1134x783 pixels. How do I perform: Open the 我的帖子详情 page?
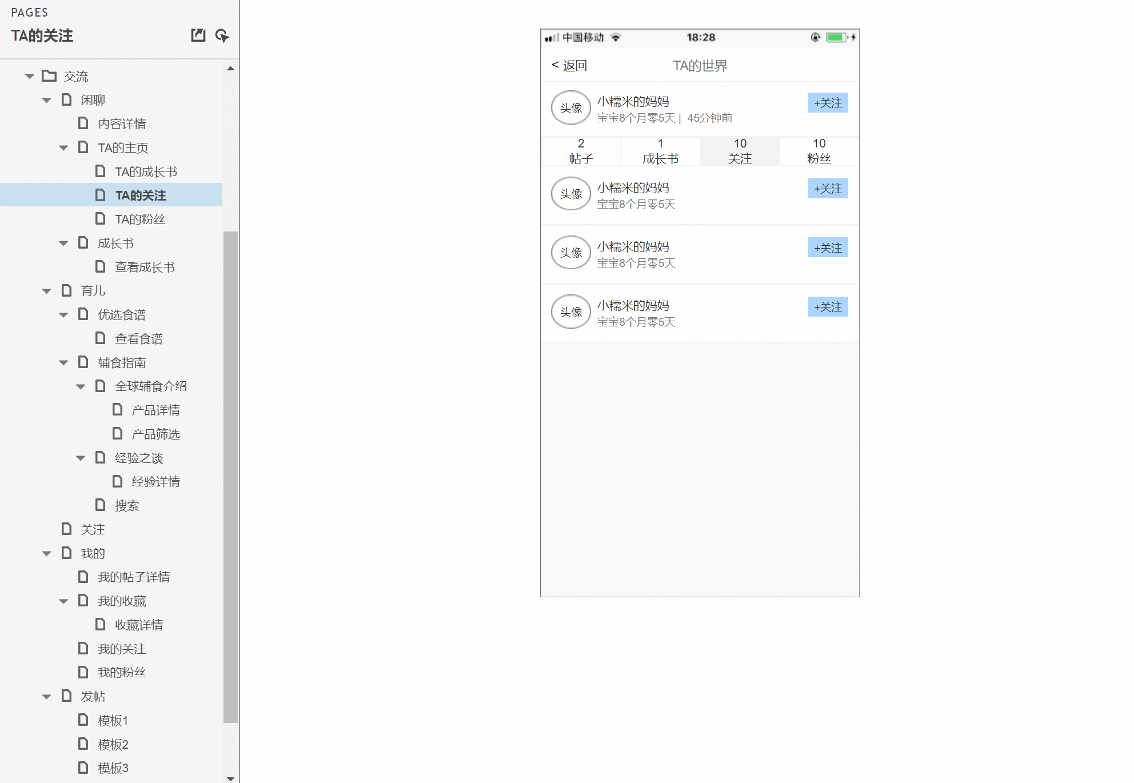pyautogui.click(x=134, y=577)
